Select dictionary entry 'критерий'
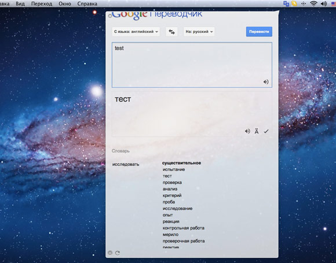The width and height of the screenshot is (336, 263). pos(172,195)
